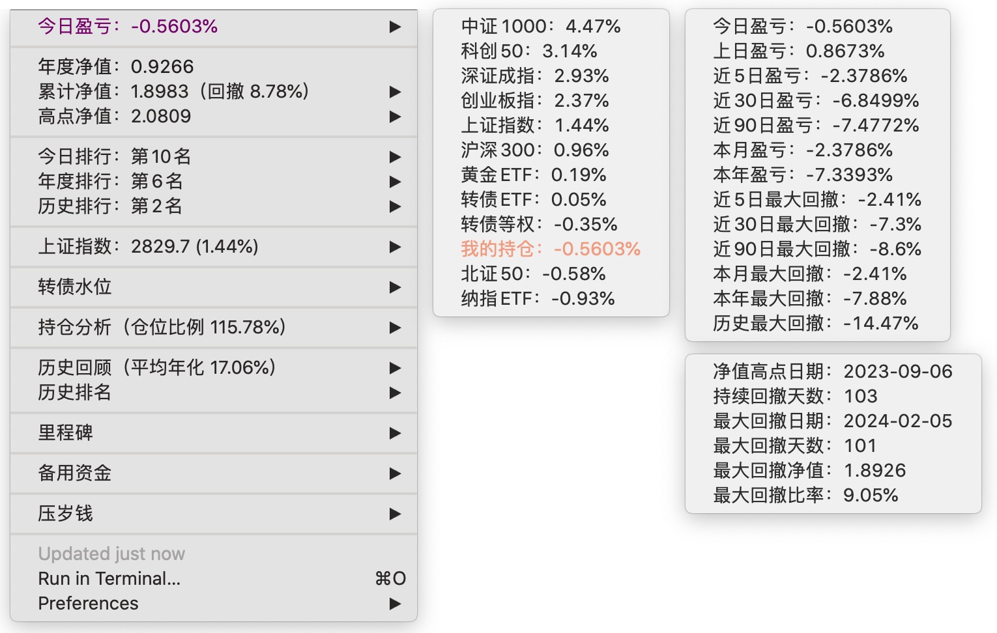The image size is (997, 633).
Task: Open 持仓分析 position analysis item
Action: [162, 328]
